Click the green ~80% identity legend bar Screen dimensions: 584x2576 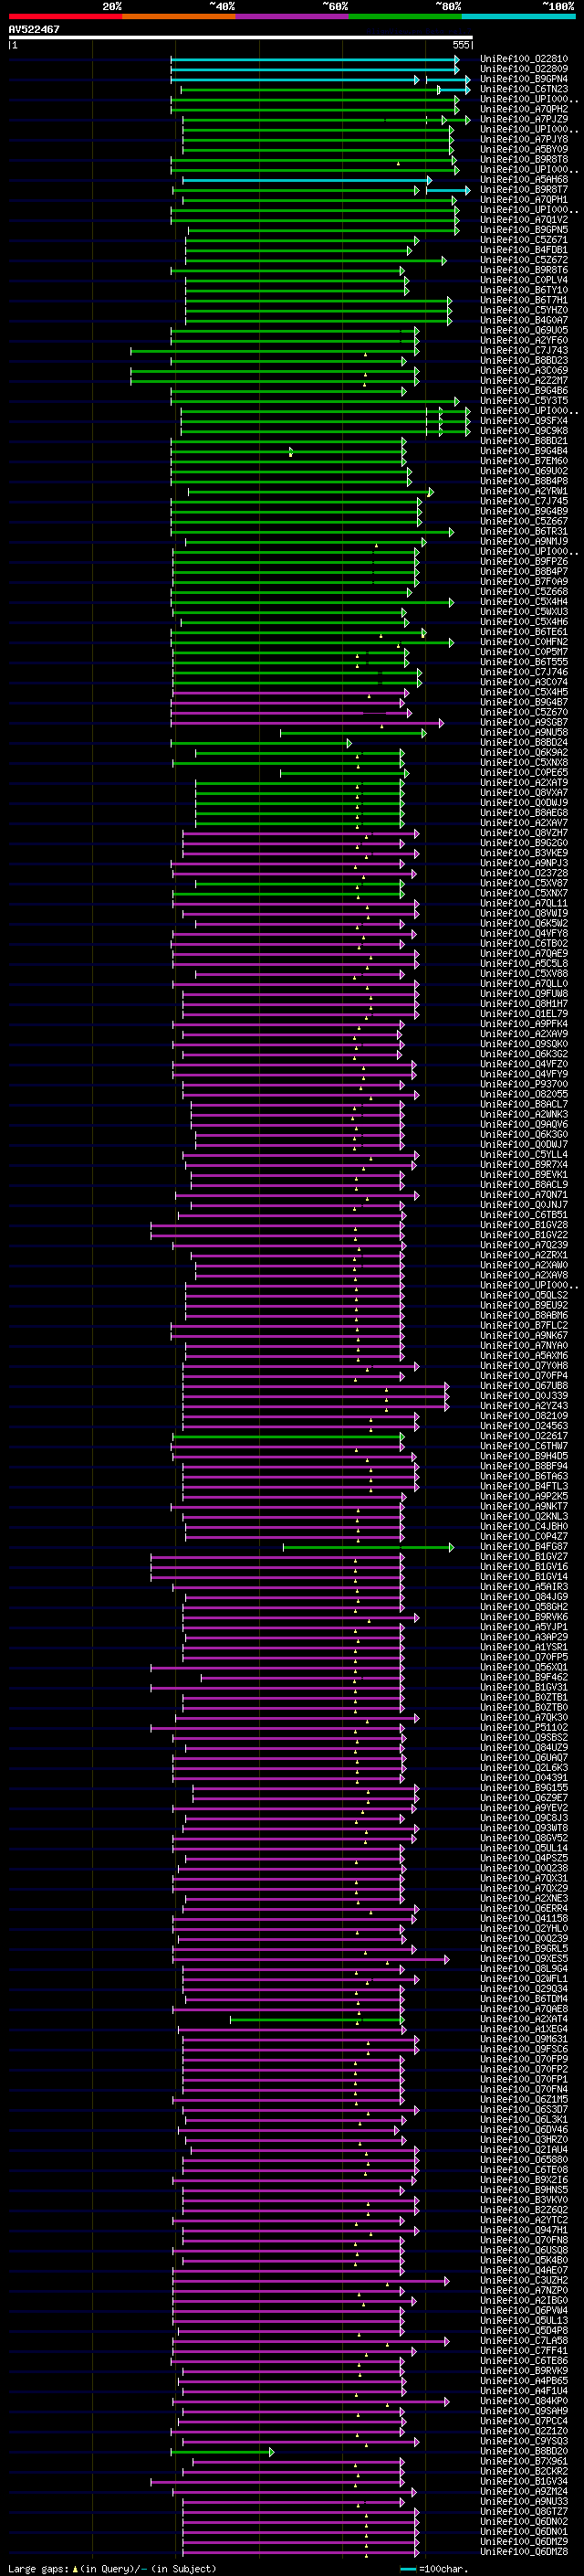404,17
